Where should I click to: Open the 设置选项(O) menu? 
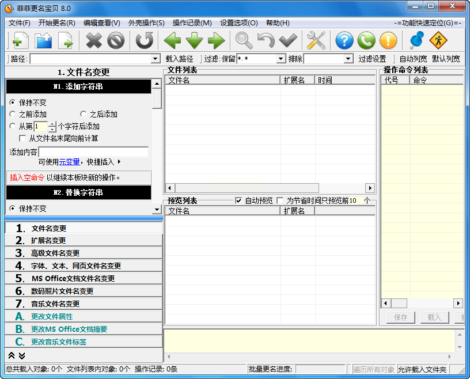(x=238, y=23)
